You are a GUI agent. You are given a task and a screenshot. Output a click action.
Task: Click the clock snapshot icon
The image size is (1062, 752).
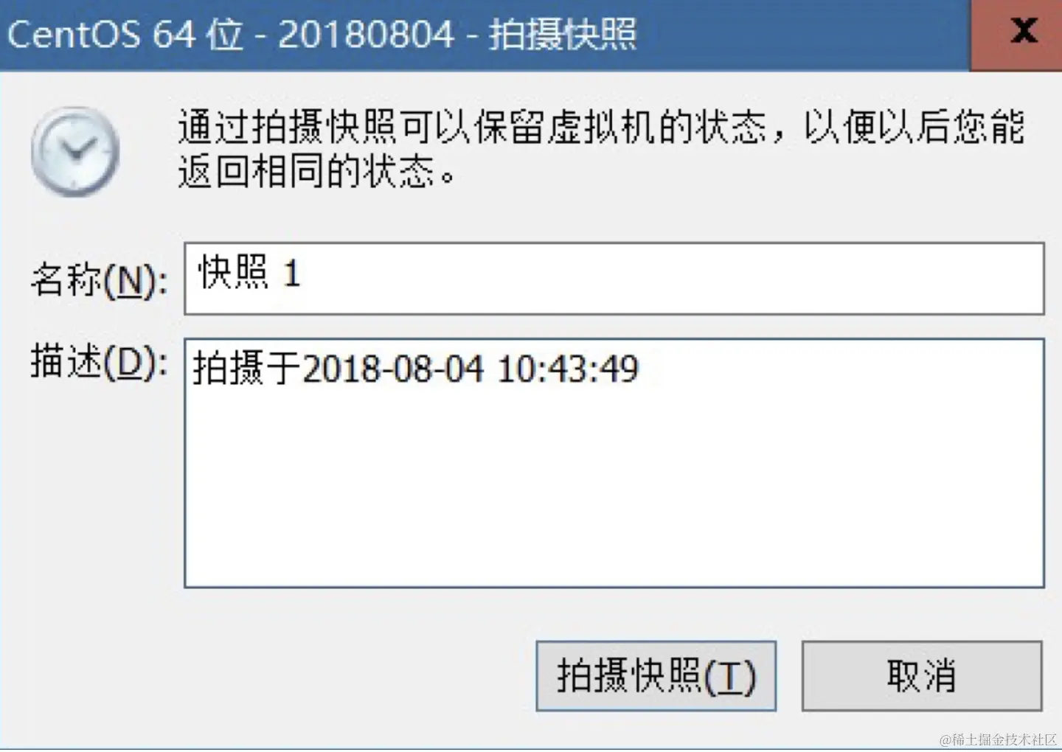click(x=74, y=152)
